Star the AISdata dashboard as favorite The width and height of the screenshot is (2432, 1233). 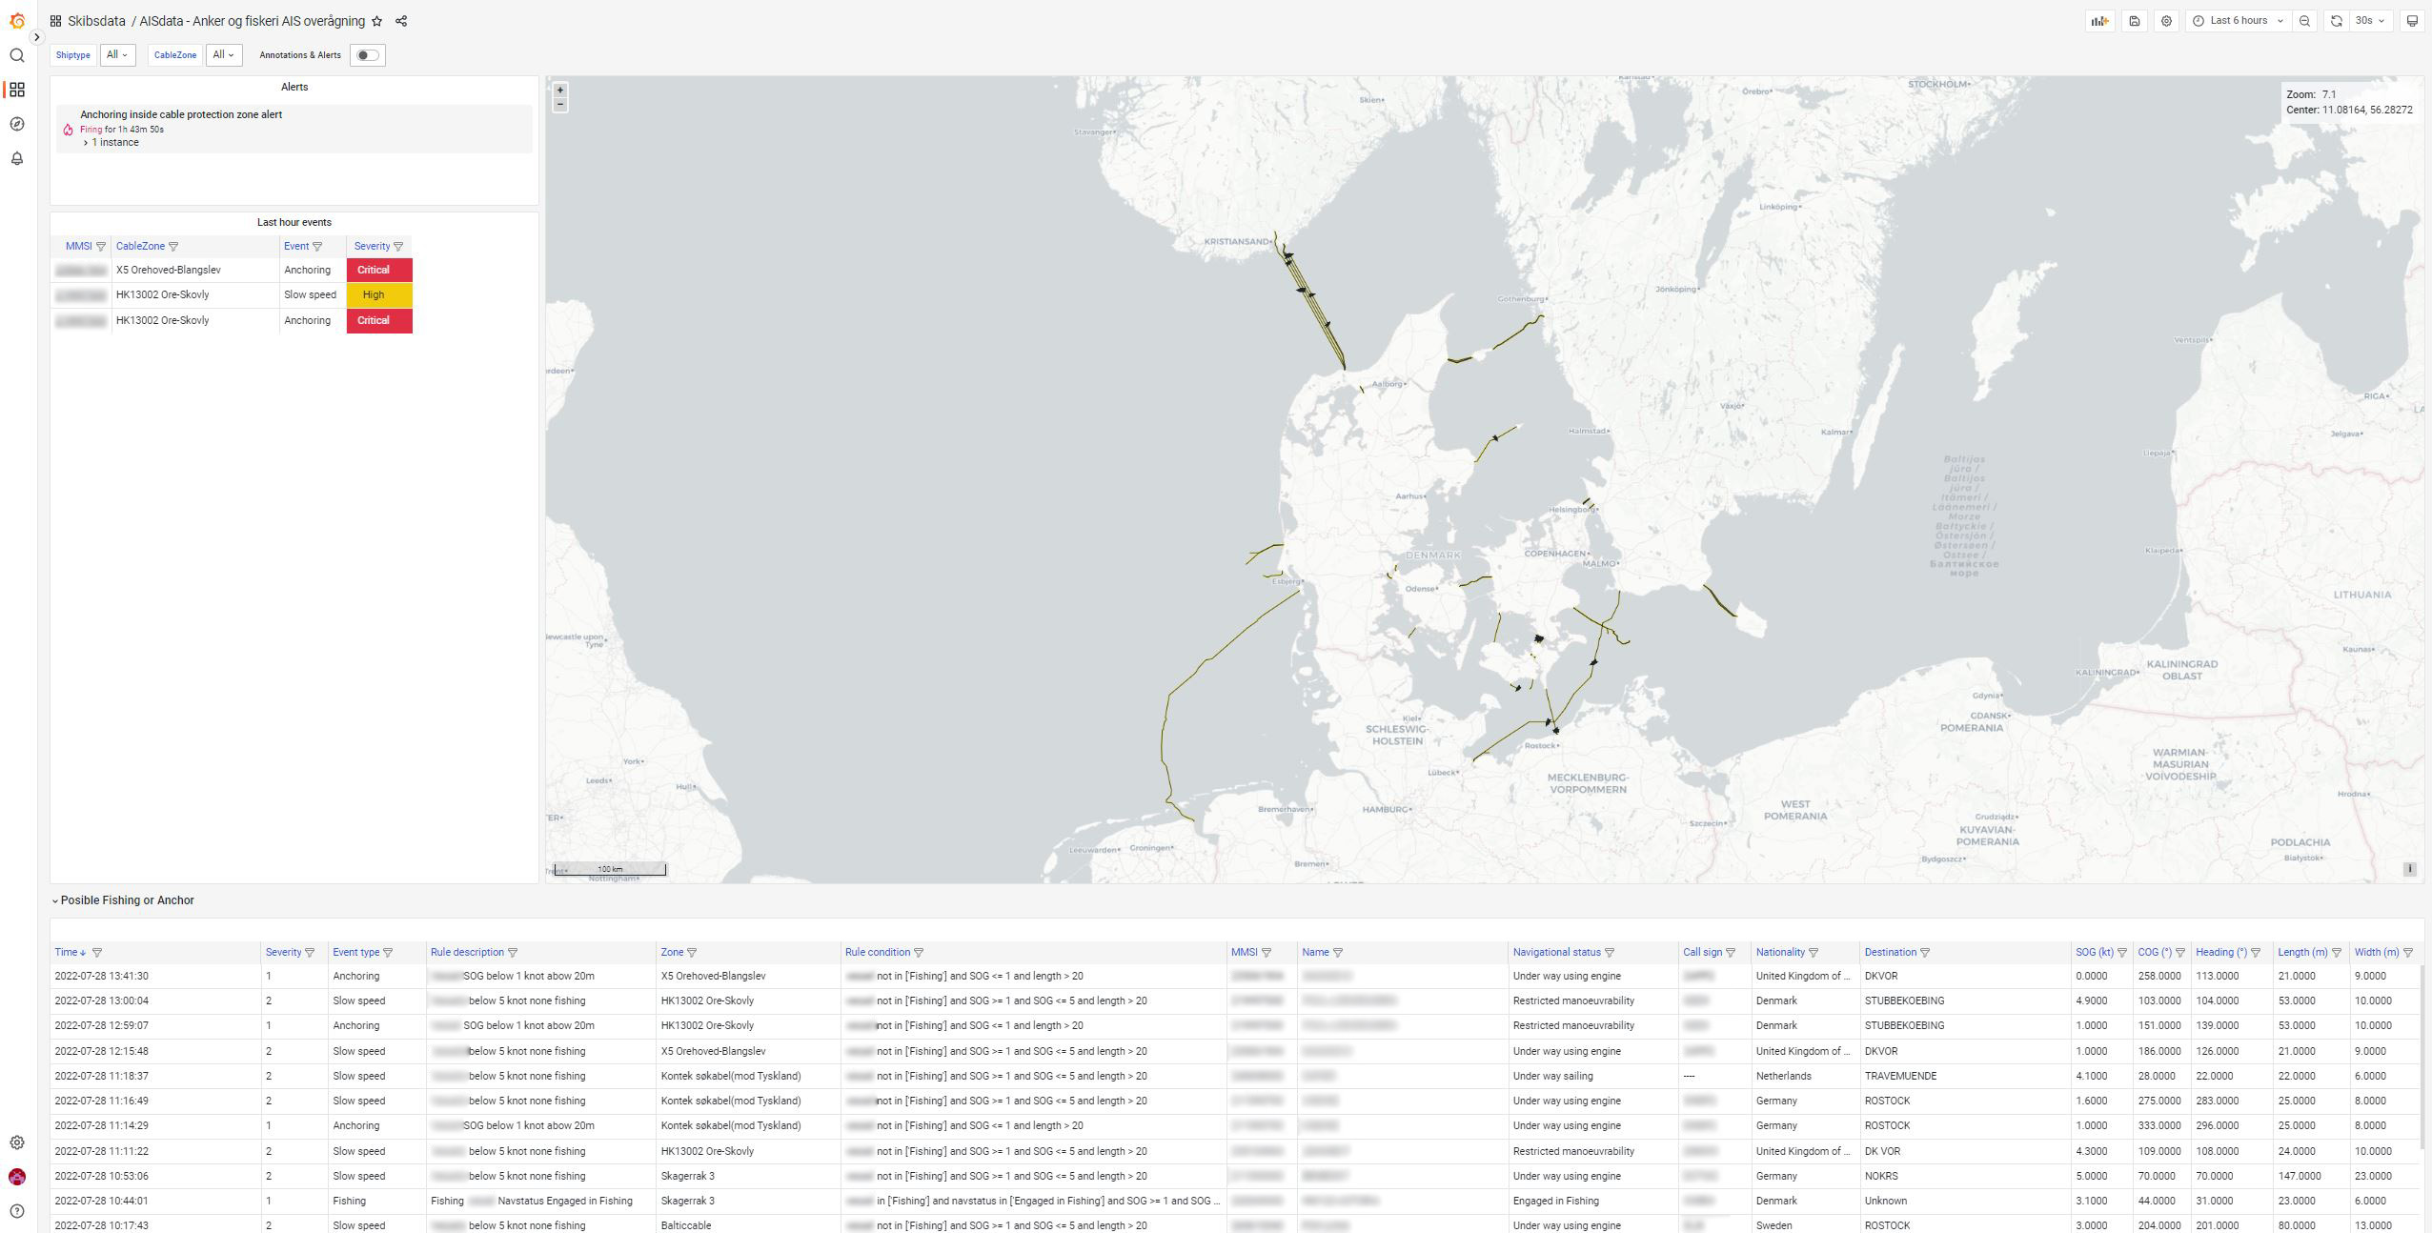(377, 20)
